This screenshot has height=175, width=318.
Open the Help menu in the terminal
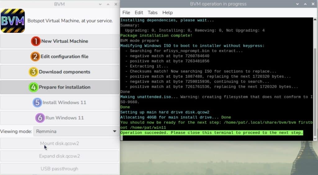tap(167, 13)
